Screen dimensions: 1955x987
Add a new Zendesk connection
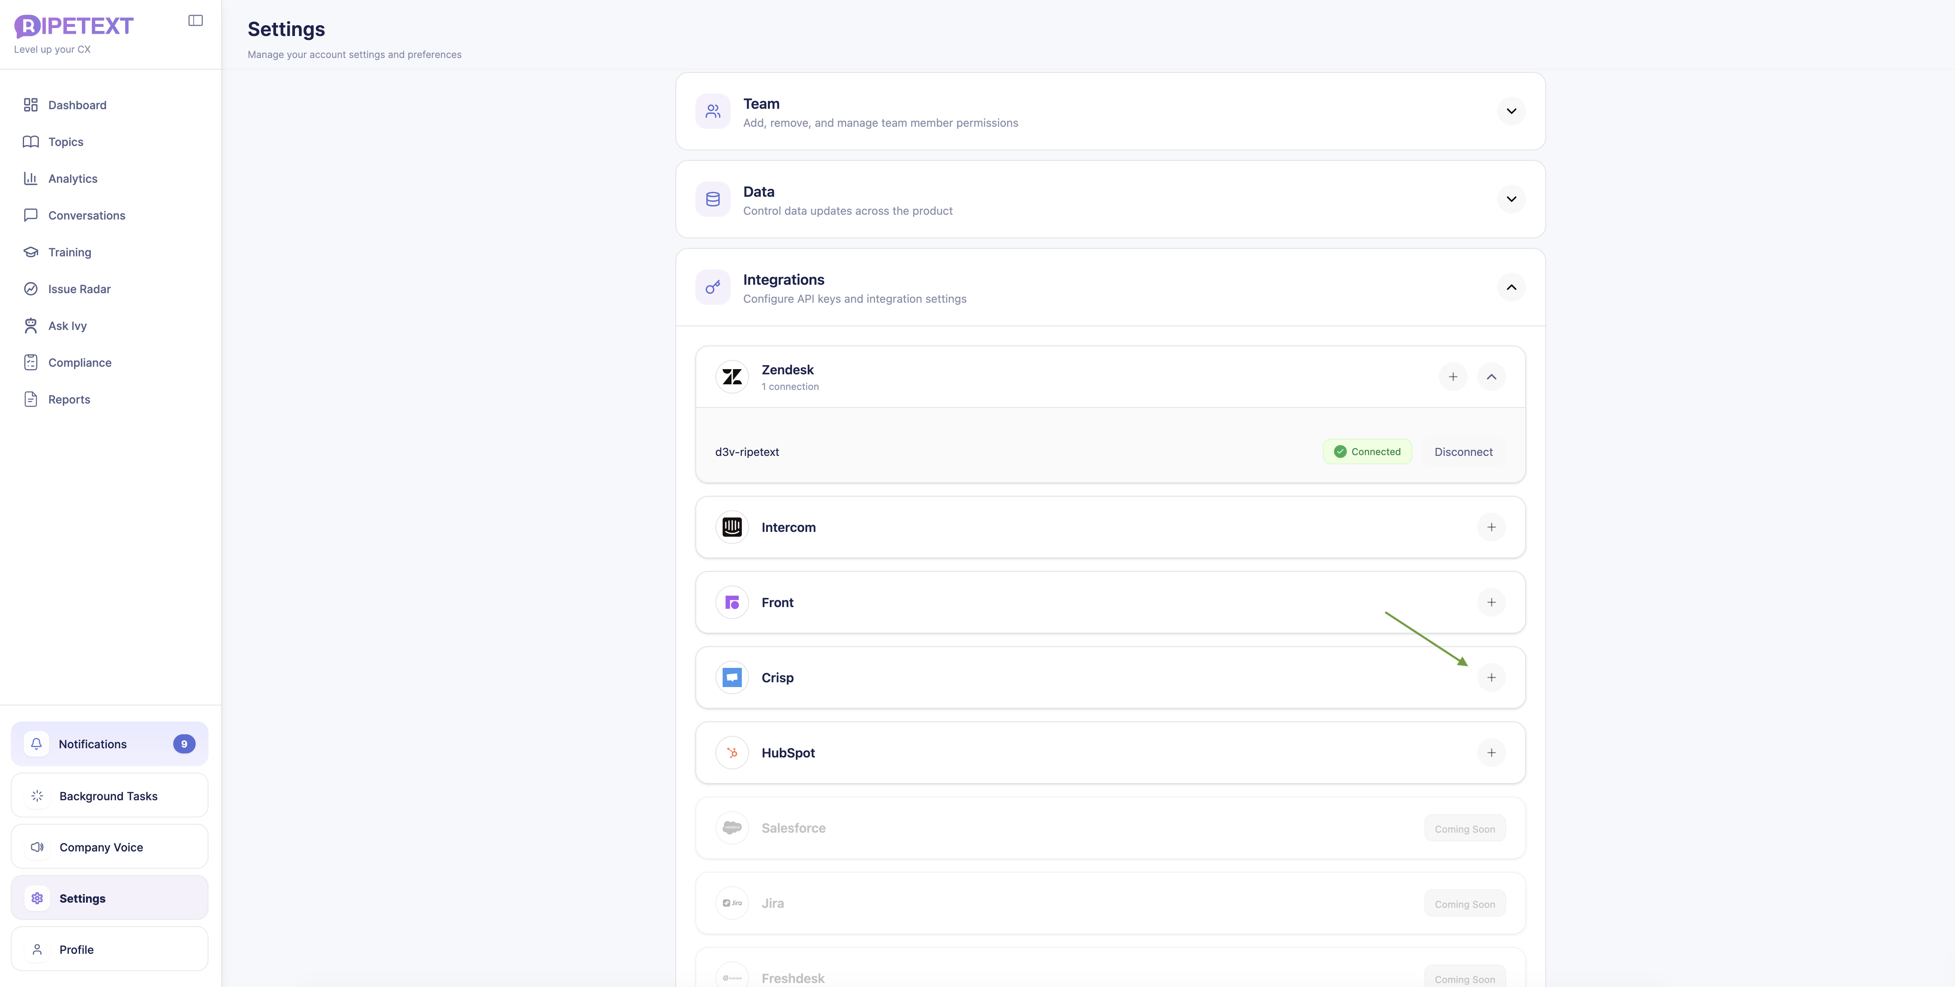(x=1452, y=377)
